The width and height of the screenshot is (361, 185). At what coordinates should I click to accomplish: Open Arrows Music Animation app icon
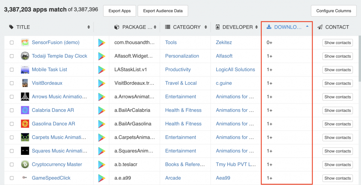click(25, 97)
